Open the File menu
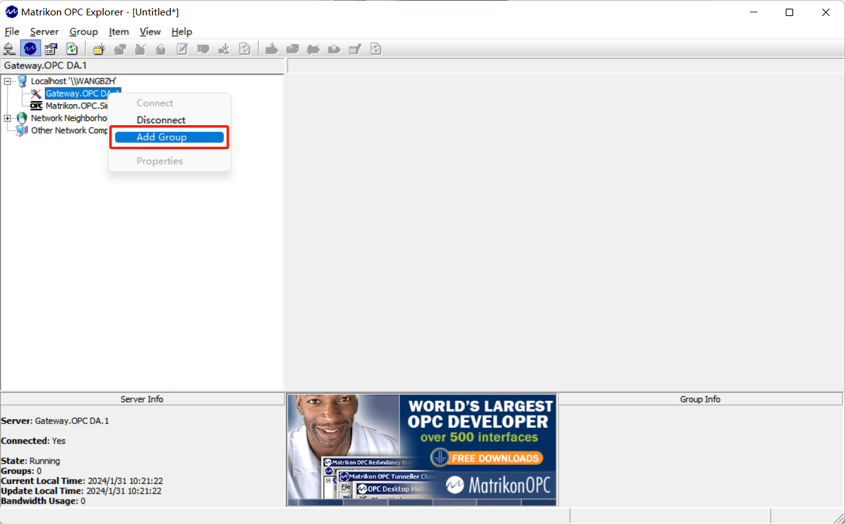 [x=12, y=31]
